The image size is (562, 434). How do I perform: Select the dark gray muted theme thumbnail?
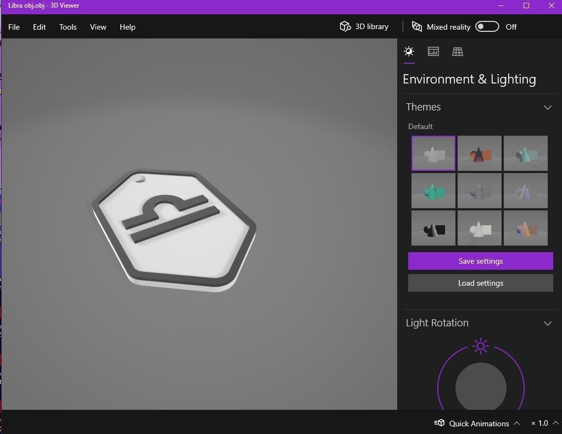click(480, 191)
